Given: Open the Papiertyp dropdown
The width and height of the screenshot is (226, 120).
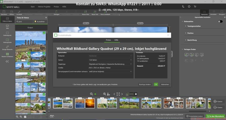Looking at the screenshot, I should click(110, 64).
